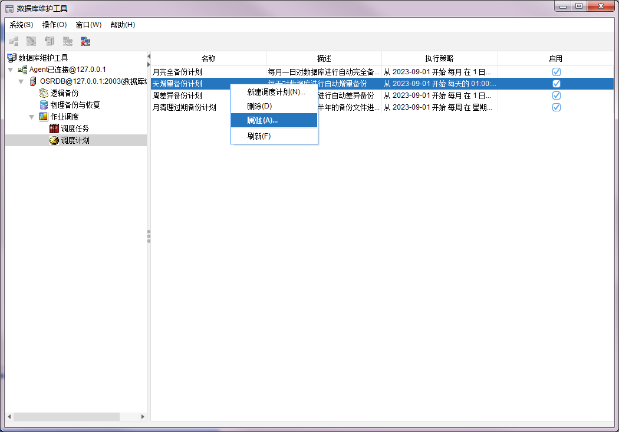Click the 调度计划 clock icon

pyautogui.click(x=54, y=140)
